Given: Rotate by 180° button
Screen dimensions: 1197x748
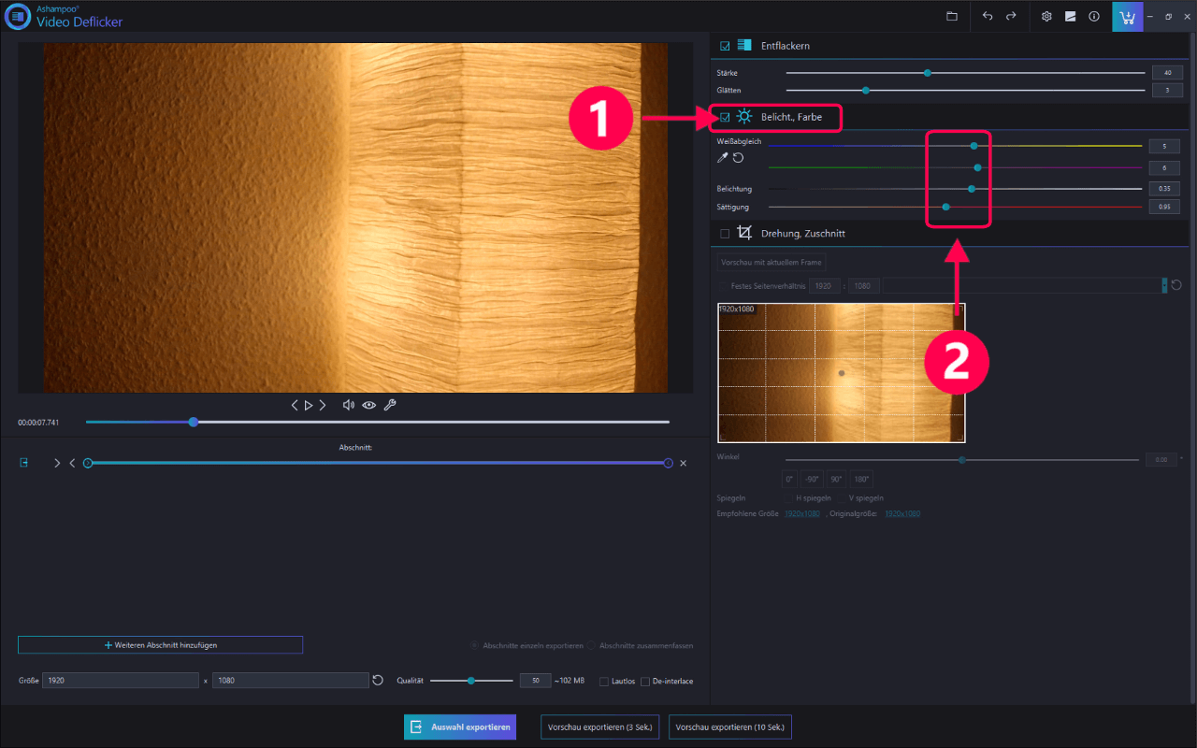Looking at the screenshot, I should tap(861, 479).
